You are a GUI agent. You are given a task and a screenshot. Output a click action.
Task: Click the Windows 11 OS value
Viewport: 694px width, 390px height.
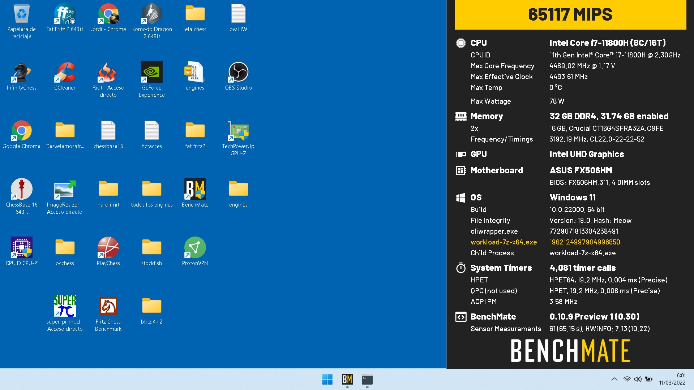click(573, 198)
